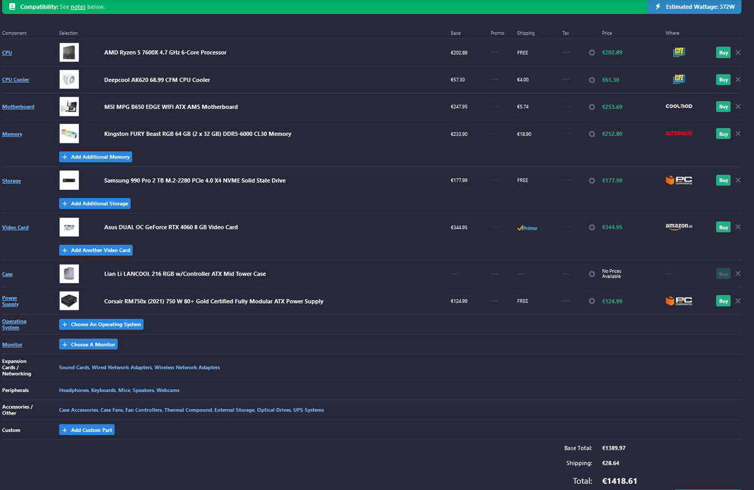Open the Lian Li case thumbnail
754x490 pixels.
pyautogui.click(x=69, y=274)
